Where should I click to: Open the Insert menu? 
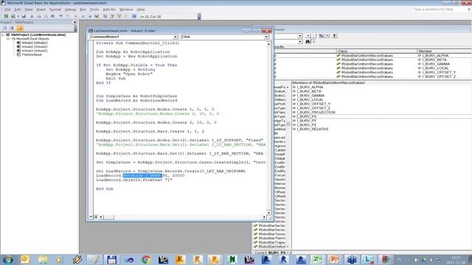41,10
